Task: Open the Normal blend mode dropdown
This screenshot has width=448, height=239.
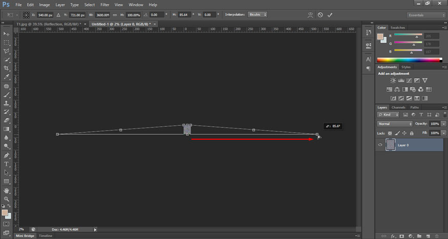Action: 394,124
